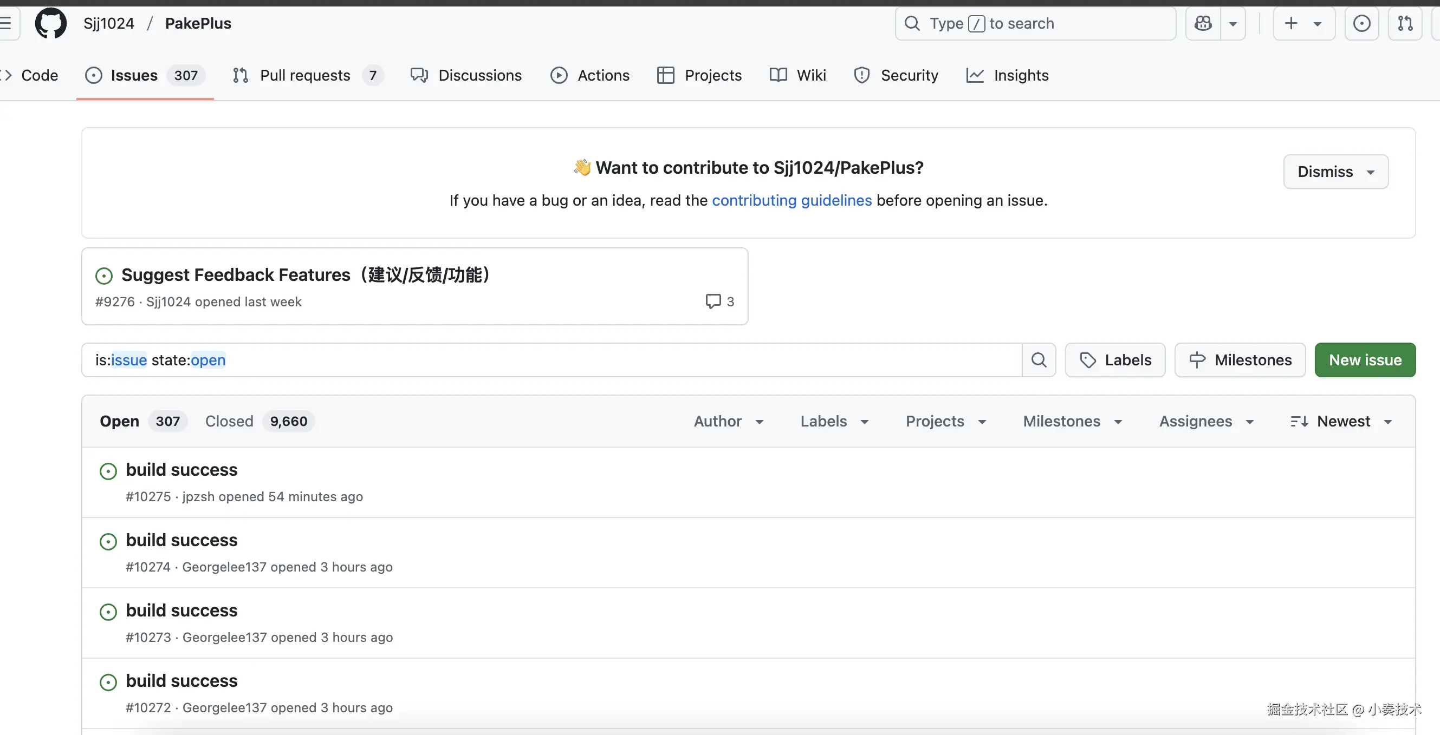Image resolution: width=1440 pixels, height=735 pixels.
Task: Expand the Dismiss dropdown
Action: coord(1335,172)
